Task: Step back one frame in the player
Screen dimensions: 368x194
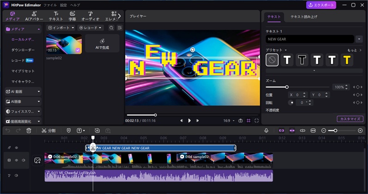Action: 181,121
